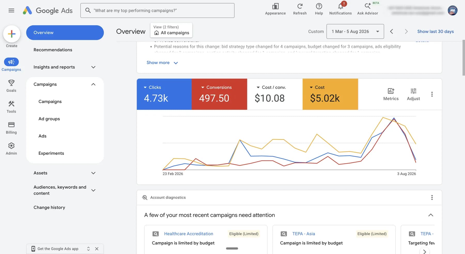This screenshot has height=254, width=465.
Task: Click the 23 Feb 2026 chart label
Action: (x=173, y=174)
